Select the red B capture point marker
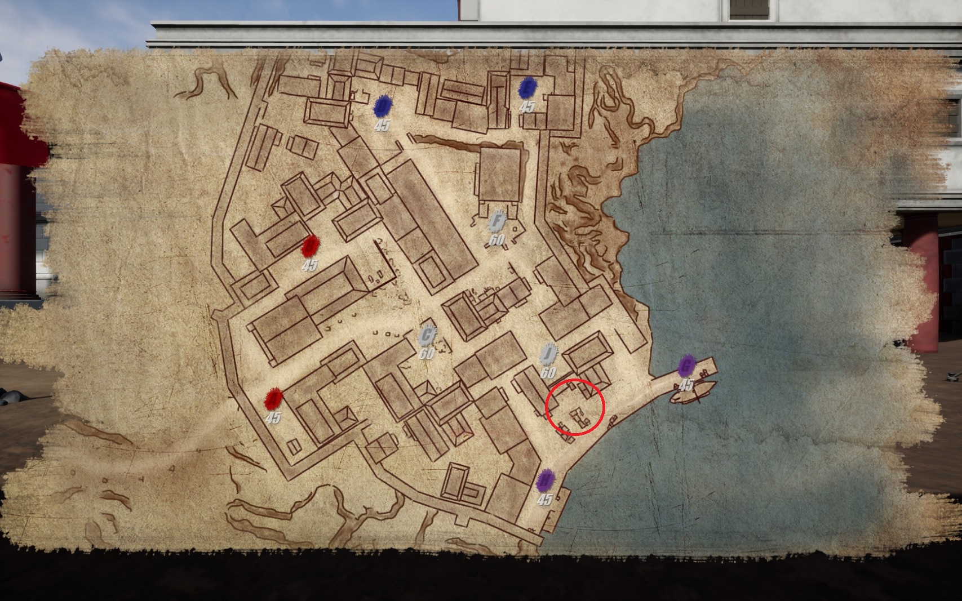Viewport: 962px width, 601px height. [310, 246]
